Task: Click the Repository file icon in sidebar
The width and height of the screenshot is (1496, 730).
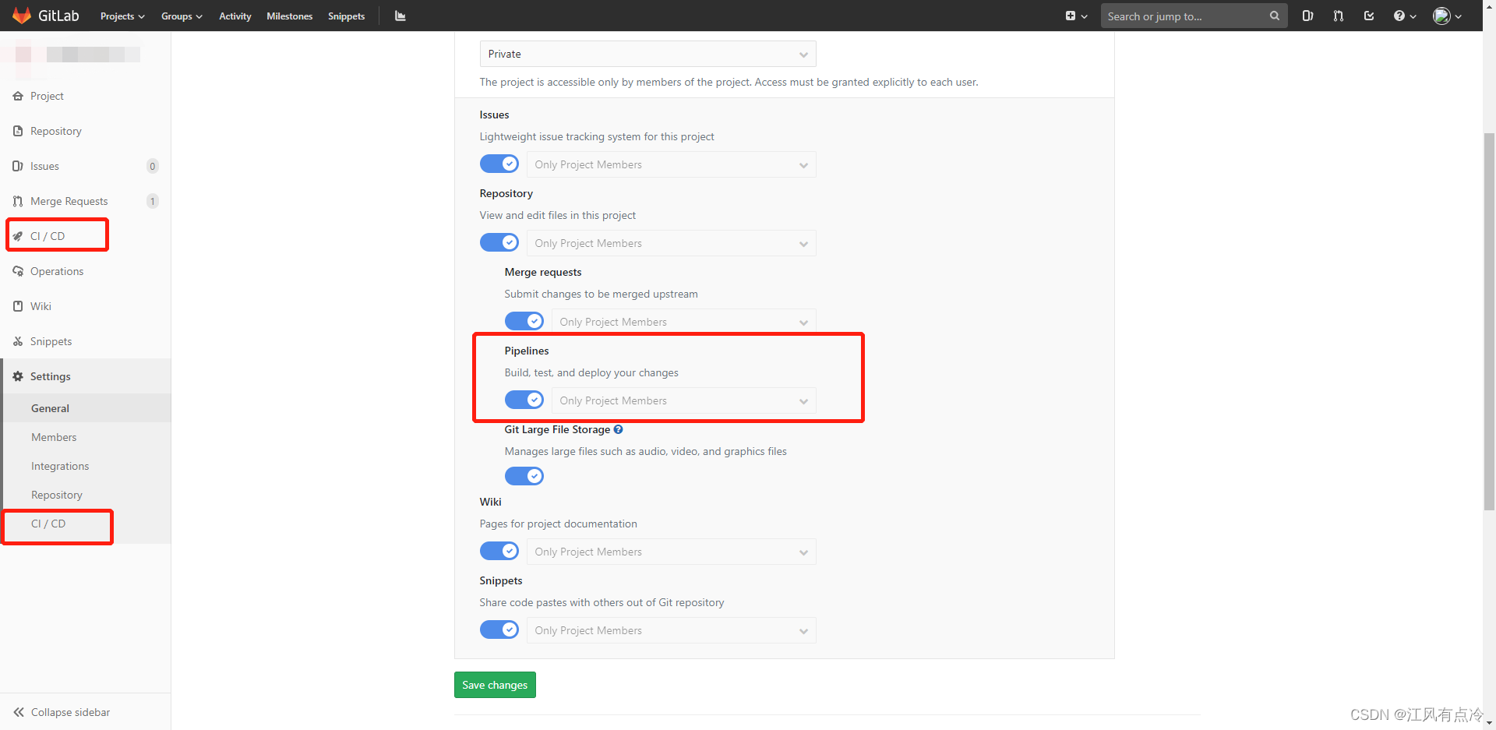Action: pos(18,131)
